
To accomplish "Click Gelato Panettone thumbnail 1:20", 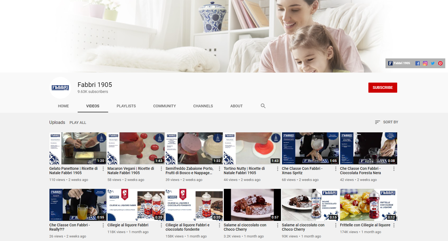I will pos(78,148).
